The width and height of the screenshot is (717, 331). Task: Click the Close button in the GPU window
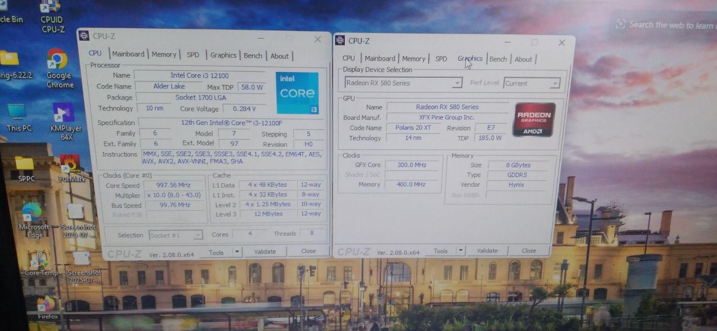coord(529,251)
